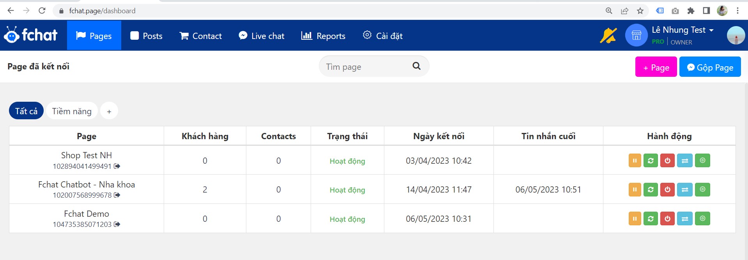Open external link icon beside Shop Test NH ID
Viewport: 748px width, 260px height.
(x=117, y=166)
